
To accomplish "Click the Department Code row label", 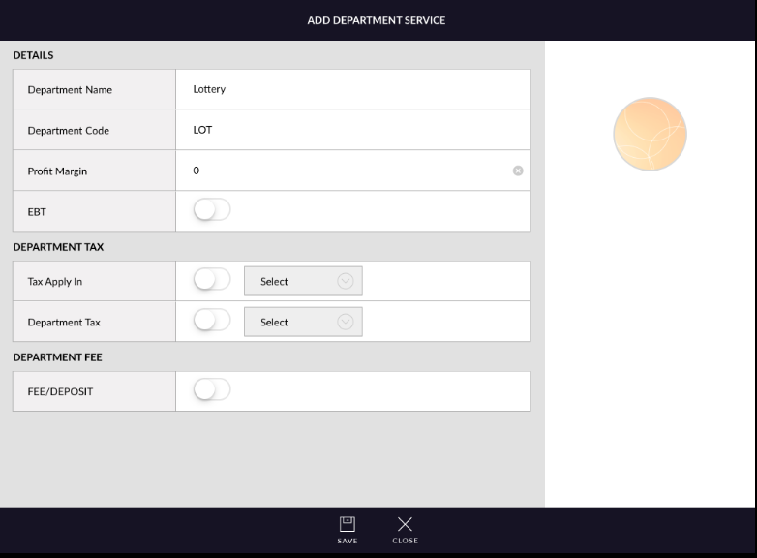I will point(68,131).
